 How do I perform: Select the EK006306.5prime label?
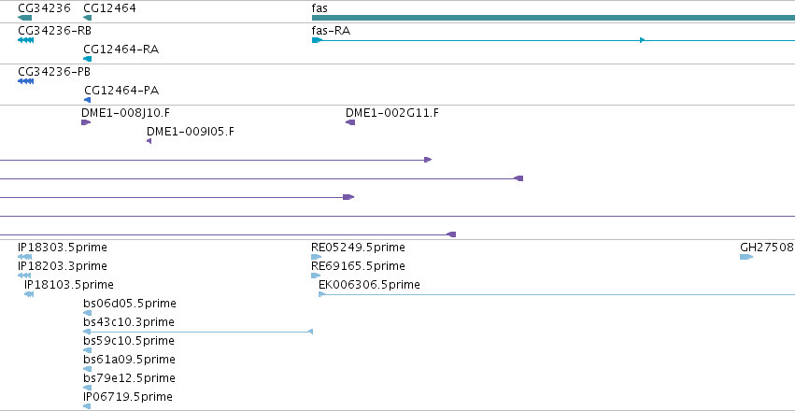(369, 284)
